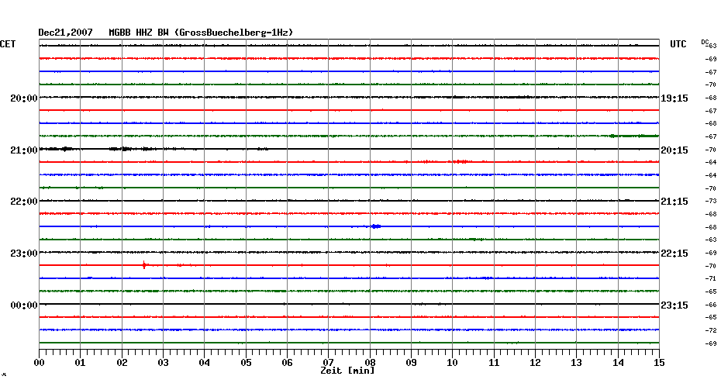Click minute label 14 on time axis
The image size is (721, 383).
(x=618, y=363)
